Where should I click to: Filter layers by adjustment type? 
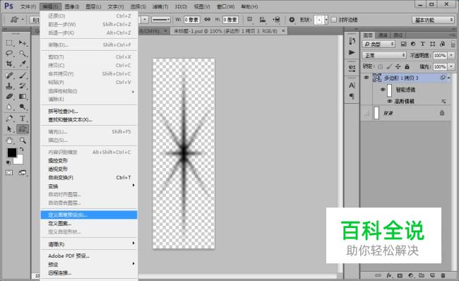coord(413,44)
